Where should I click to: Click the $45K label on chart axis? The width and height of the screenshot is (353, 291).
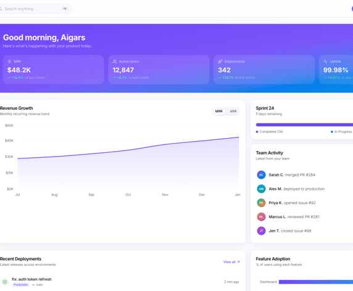(x=9, y=141)
